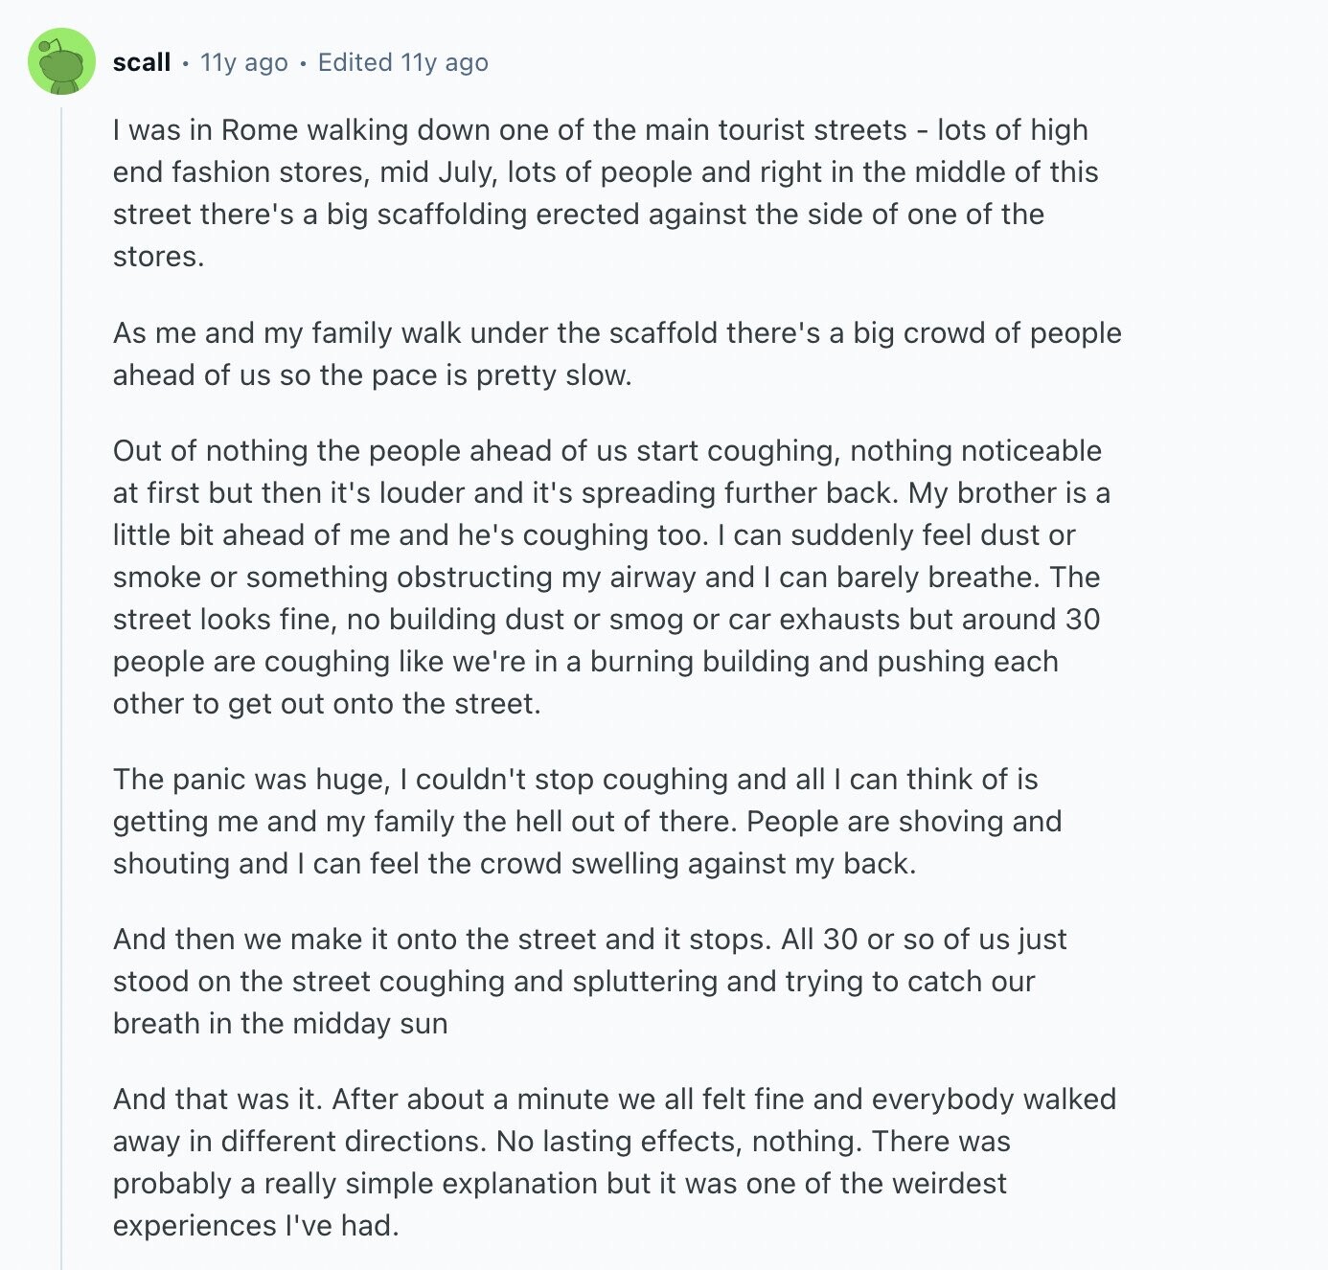Click the paragraph starting 'And then we make it'
The image size is (1328, 1270).
tap(590, 981)
